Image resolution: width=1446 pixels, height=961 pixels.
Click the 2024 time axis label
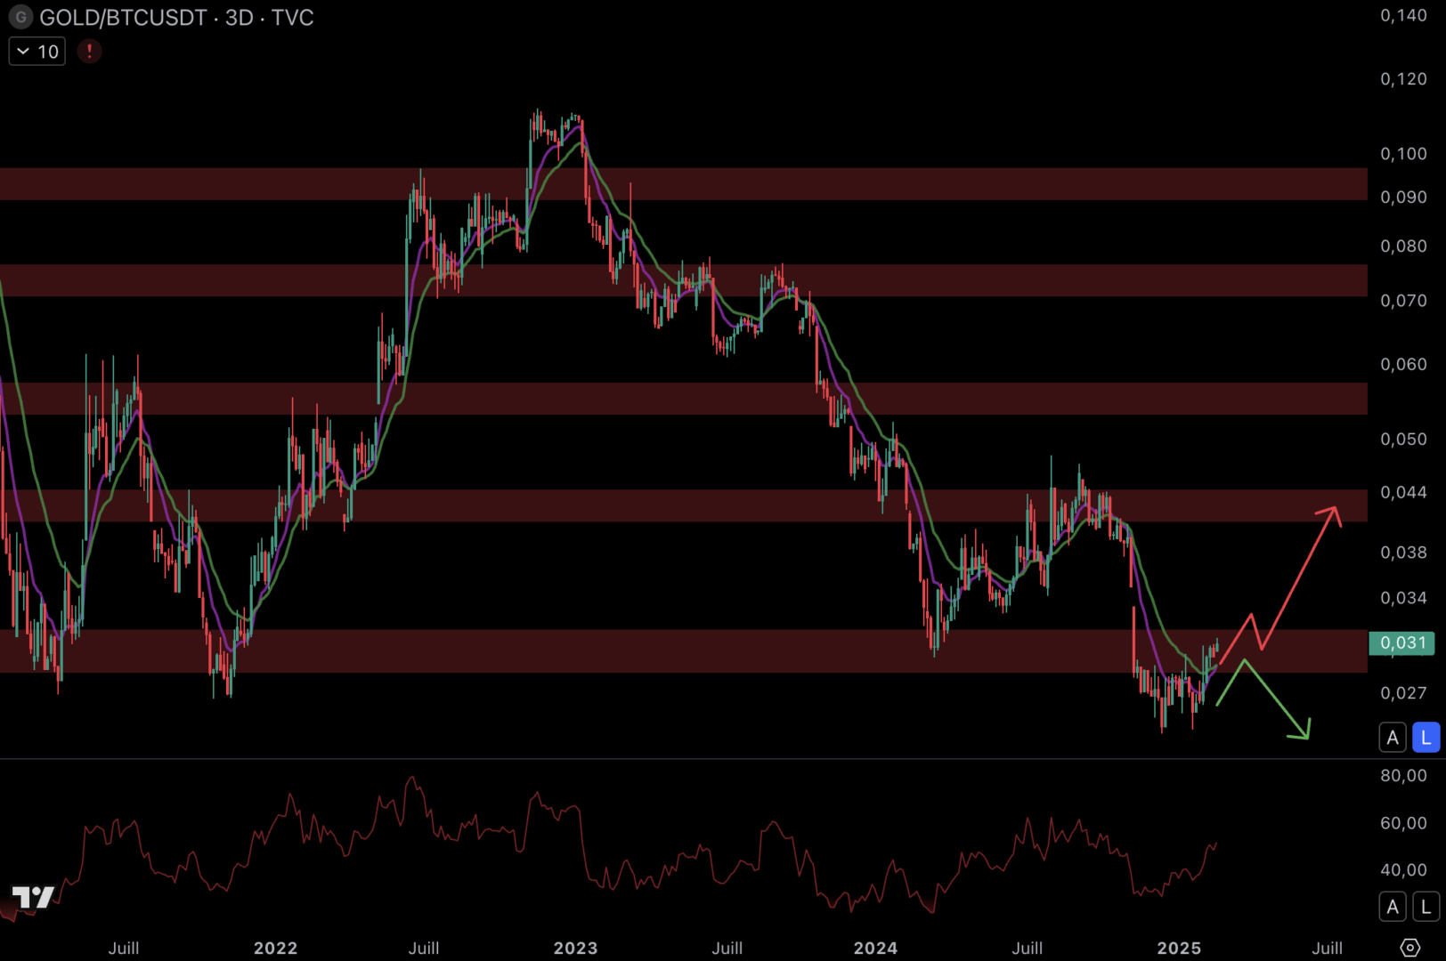875,948
